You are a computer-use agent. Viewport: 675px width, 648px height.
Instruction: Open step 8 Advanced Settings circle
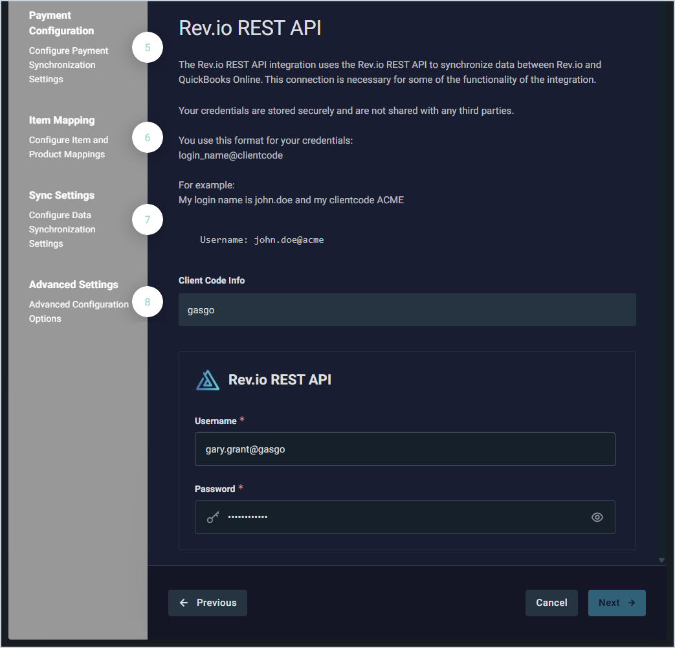[147, 302]
